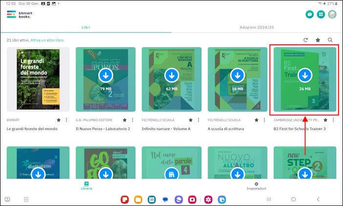
Task: Favorite B2 First for Schools Trainer 3
Action: point(325,120)
